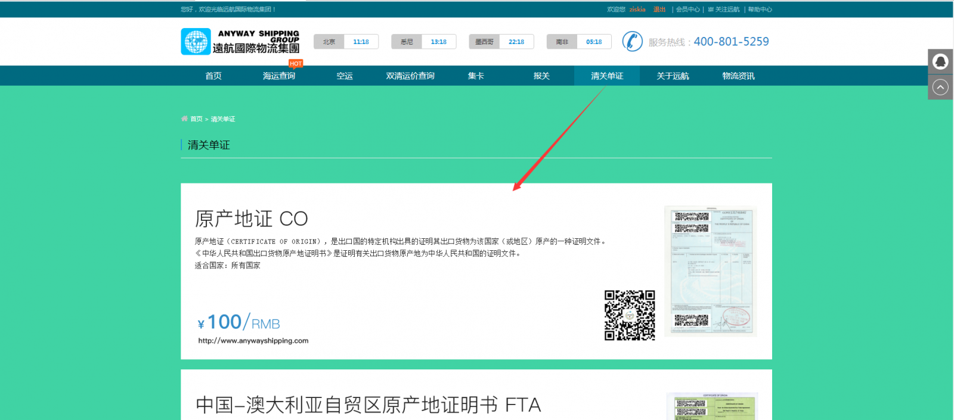This screenshot has height=420, width=954.
Task: Open the 海运查询 navigation item
Action: tap(279, 76)
